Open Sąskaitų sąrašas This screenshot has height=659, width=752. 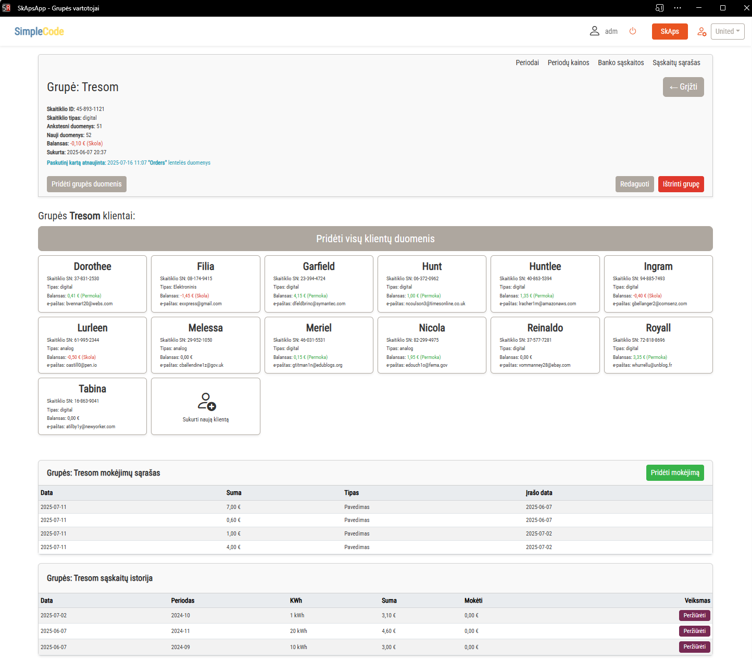(676, 63)
